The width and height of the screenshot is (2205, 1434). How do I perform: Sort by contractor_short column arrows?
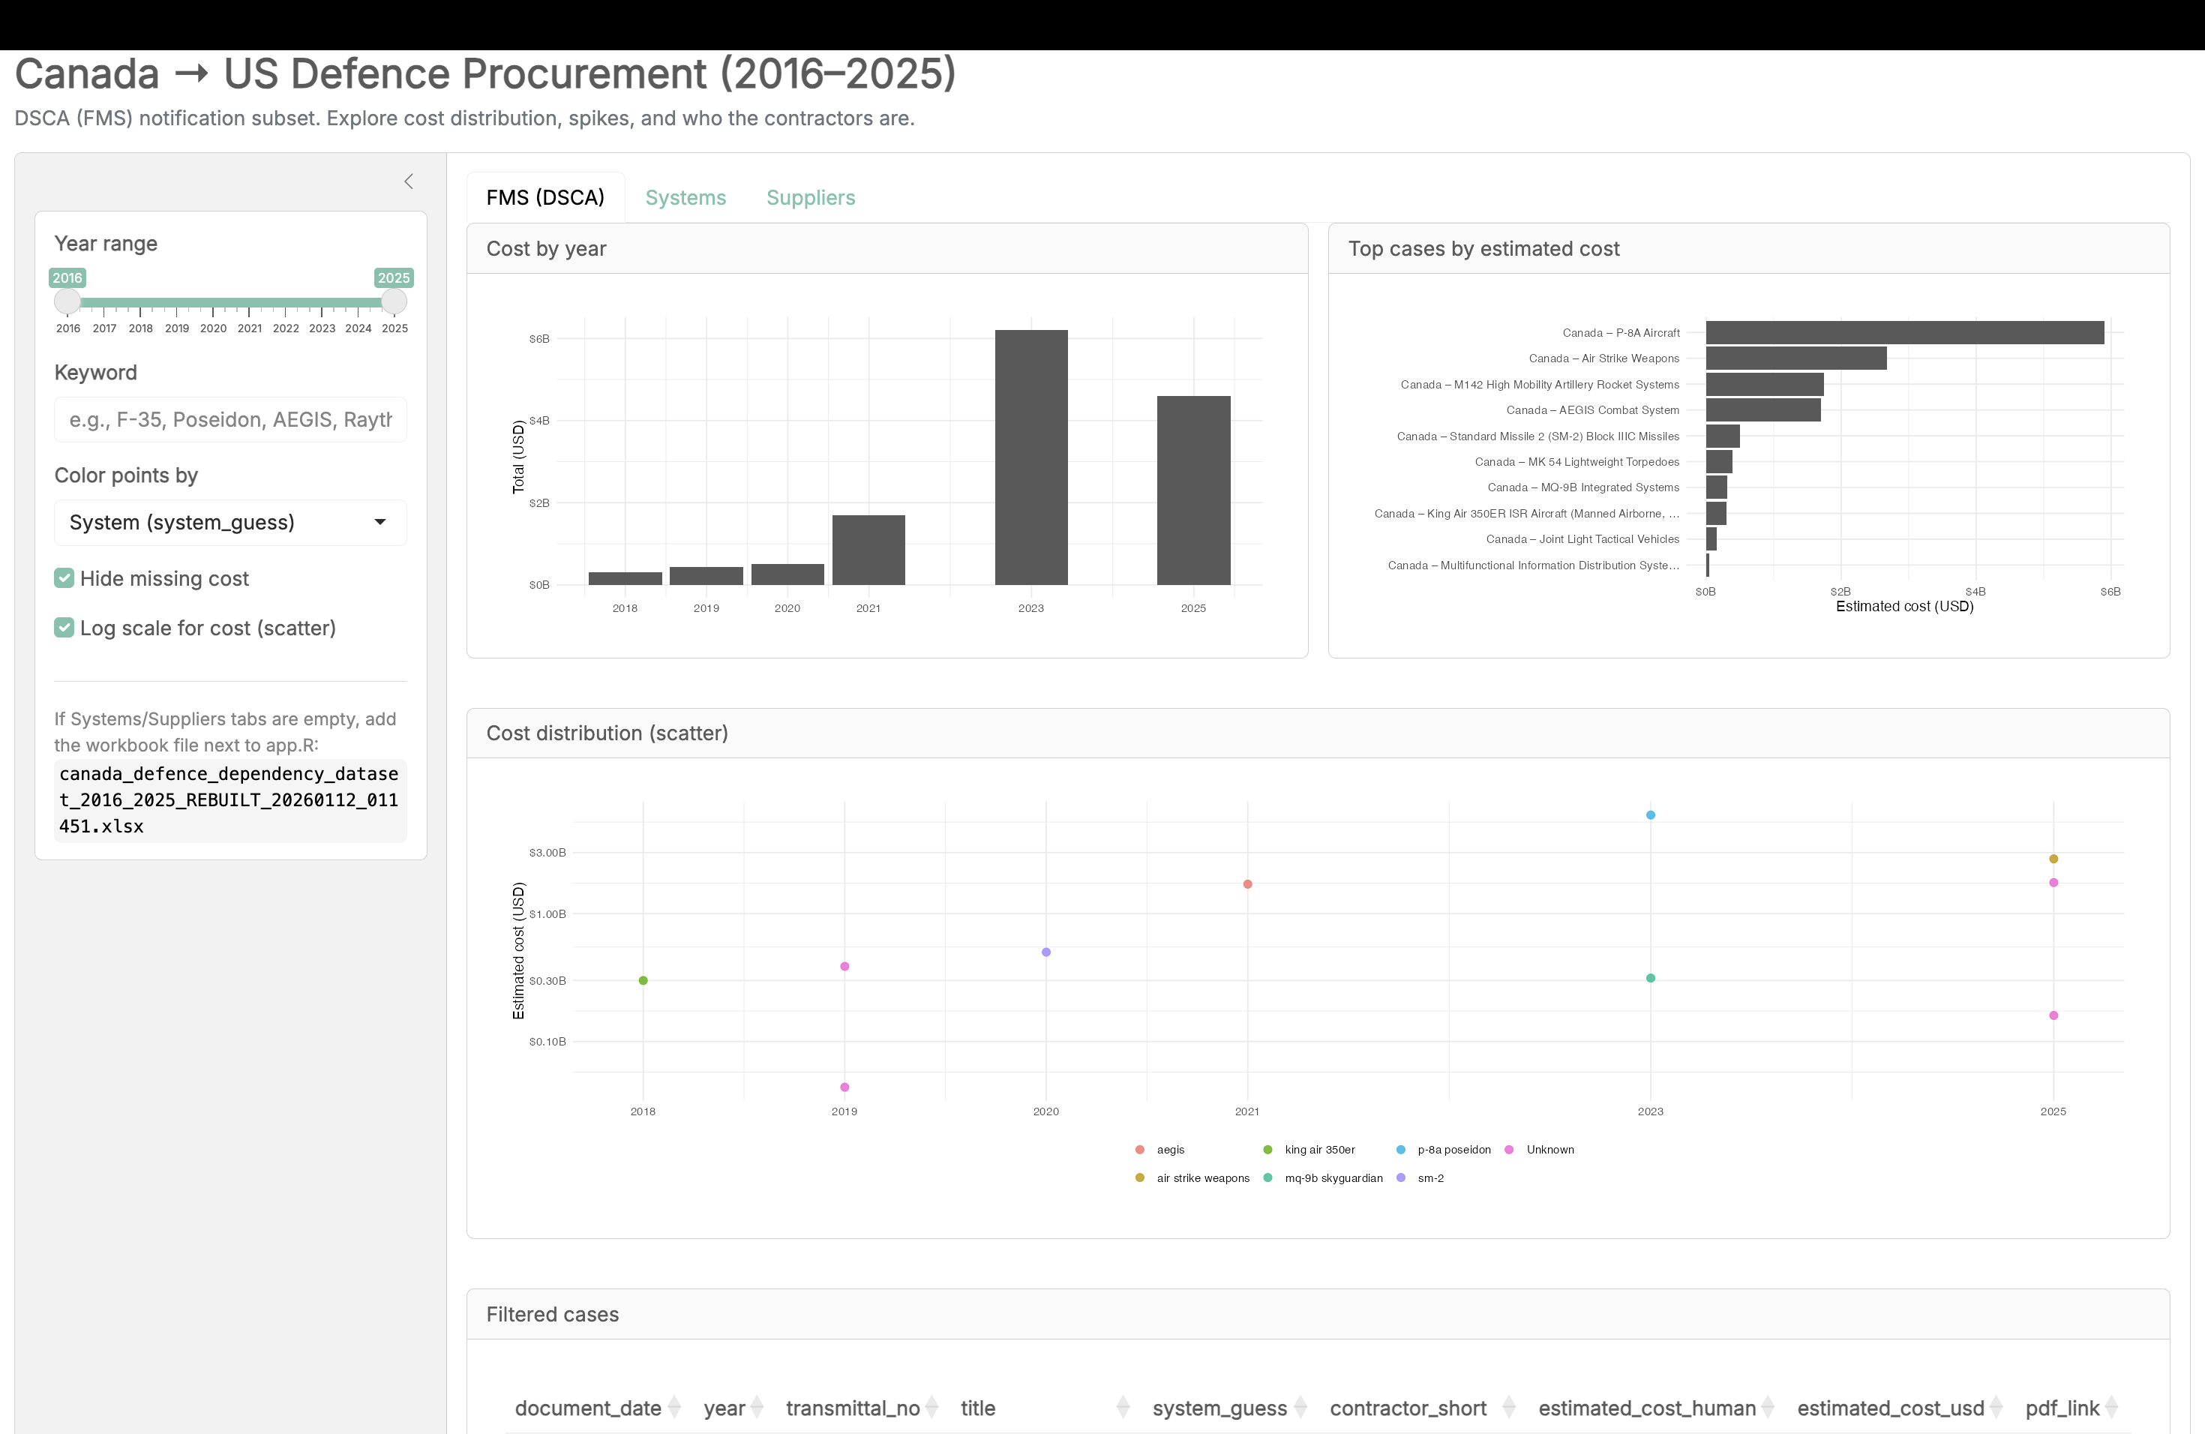click(x=1508, y=1407)
